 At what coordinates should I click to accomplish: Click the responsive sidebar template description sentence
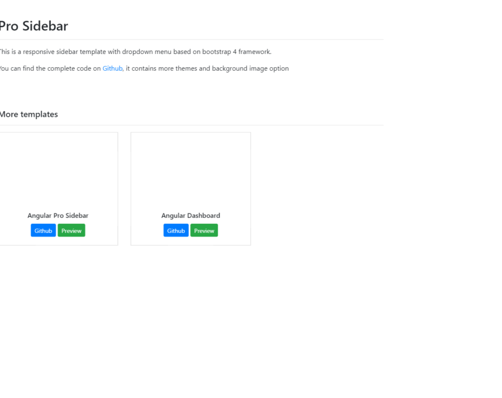point(135,52)
